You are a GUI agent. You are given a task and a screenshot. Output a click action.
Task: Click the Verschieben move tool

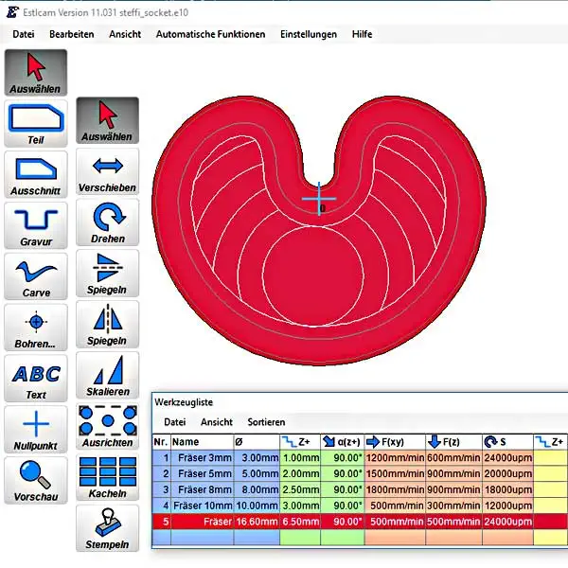coord(107,171)
